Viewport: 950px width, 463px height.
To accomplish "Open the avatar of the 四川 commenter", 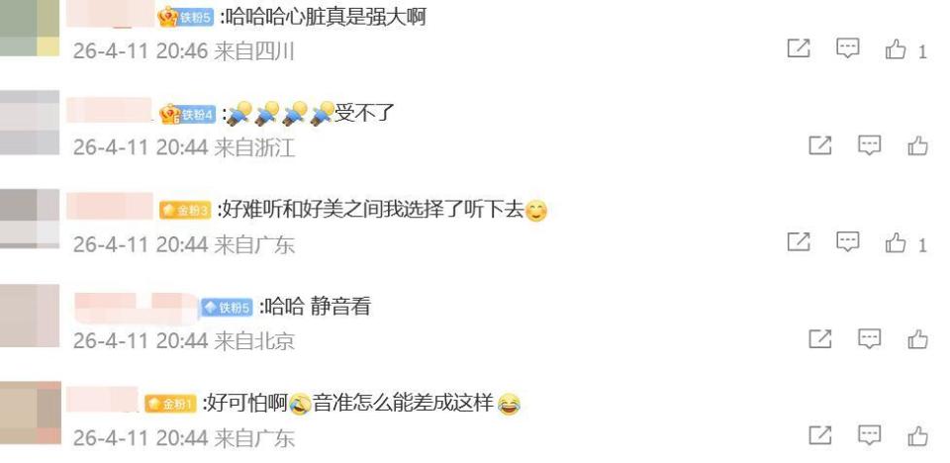I will [x=30, y=28].
